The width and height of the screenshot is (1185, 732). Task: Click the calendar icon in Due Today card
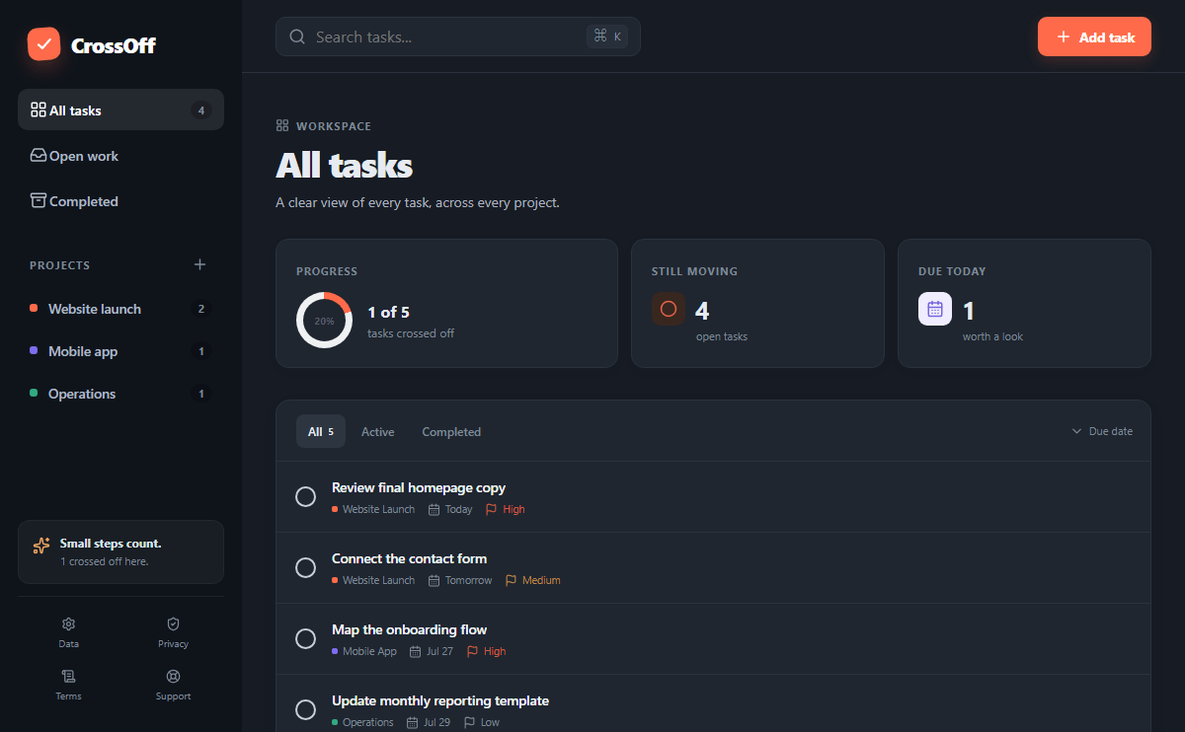935,309
